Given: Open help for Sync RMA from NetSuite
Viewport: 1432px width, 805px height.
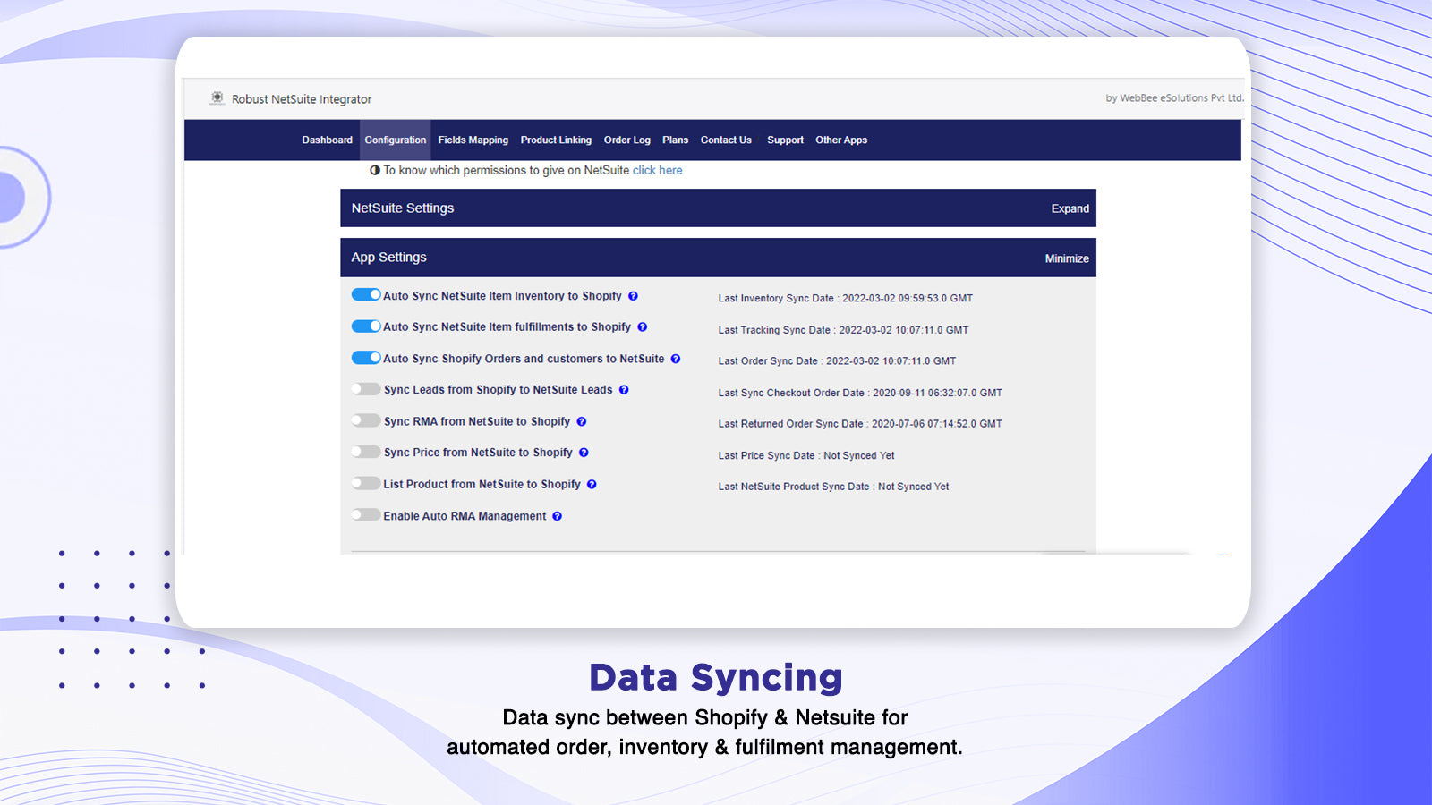Looking at the screenshot, I should [582, 421].
